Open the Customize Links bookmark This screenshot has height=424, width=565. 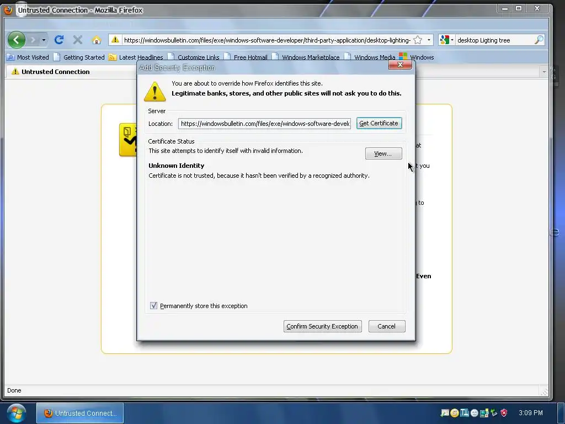coord(194,57)
